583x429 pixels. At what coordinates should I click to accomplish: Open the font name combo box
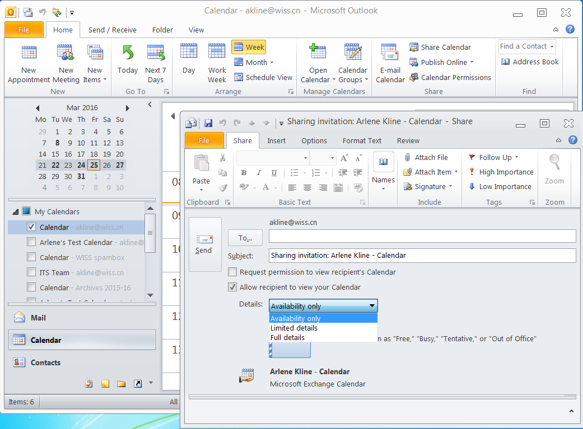(x=273, y=158)
